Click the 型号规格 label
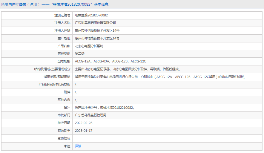This screenshot has height=153, width=264. (x=64, y=61)
